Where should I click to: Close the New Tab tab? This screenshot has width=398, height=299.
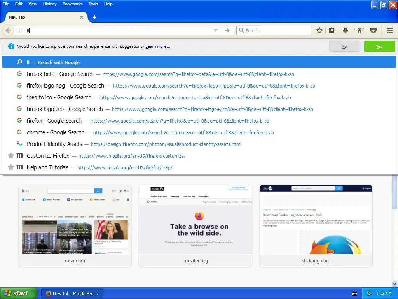click(82, 17)
